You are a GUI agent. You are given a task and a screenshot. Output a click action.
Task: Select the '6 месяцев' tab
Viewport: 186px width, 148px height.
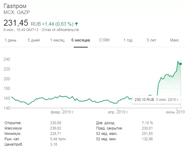pyautogui.click(x=81, y=40)
